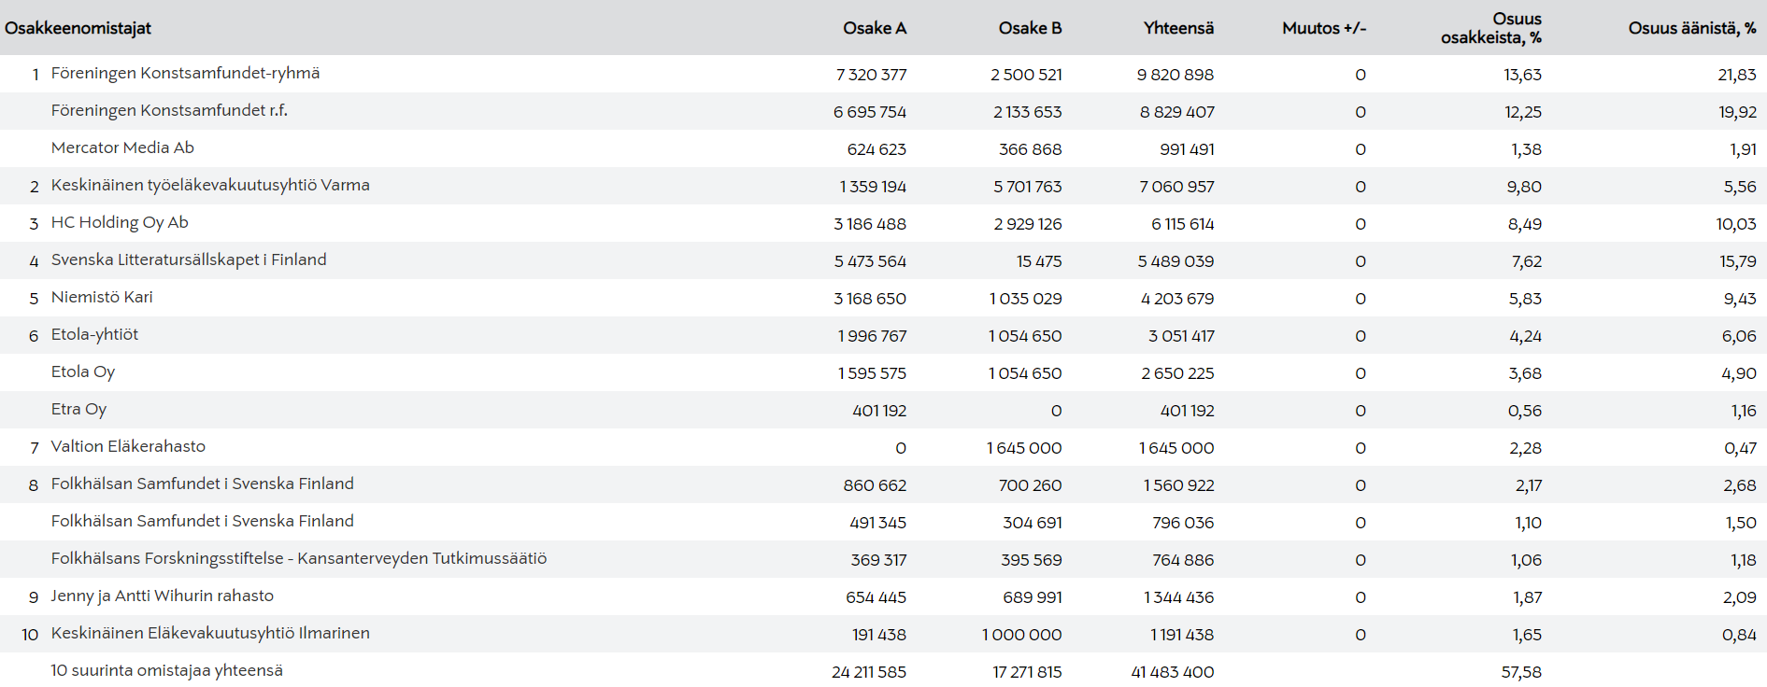This screenshot has height=687, width=1767.
Task: Click grand total 41 483 400
Action: (1173, 672)
